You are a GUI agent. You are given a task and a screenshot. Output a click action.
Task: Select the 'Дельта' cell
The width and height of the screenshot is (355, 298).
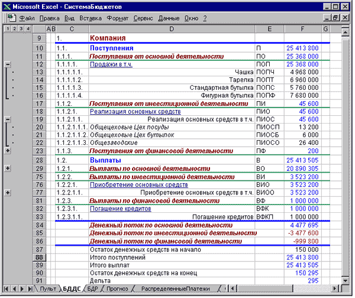coord(172,281)
